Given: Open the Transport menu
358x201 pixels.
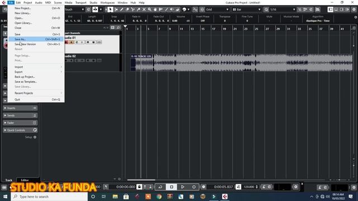Looking at the screenshot, I should tap(81, 2).
